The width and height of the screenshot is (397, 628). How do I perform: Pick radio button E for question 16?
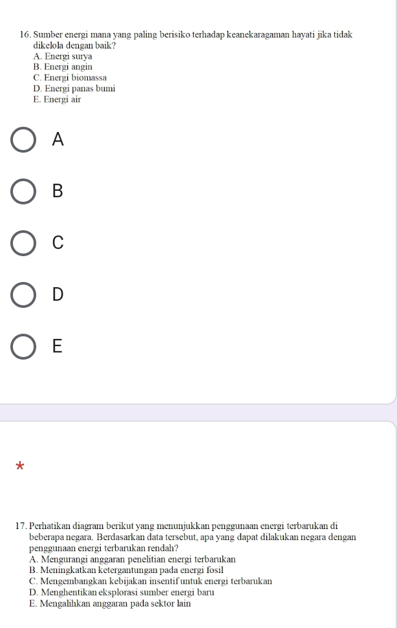tap(23, 347)
